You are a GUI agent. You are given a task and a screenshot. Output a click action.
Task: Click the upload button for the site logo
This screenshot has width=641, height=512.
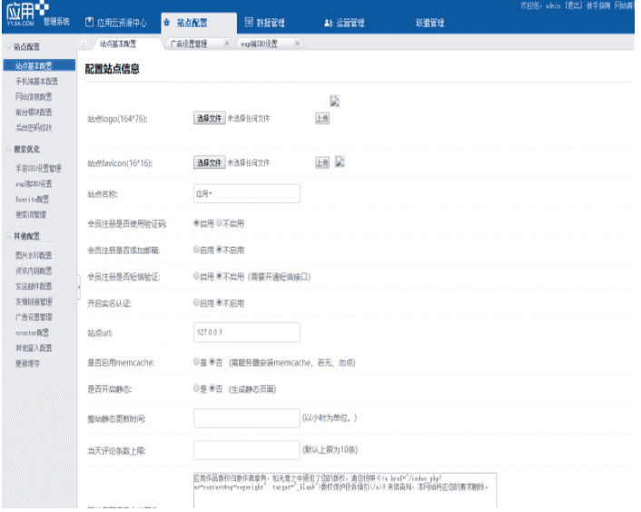click(x=322, y=119)
